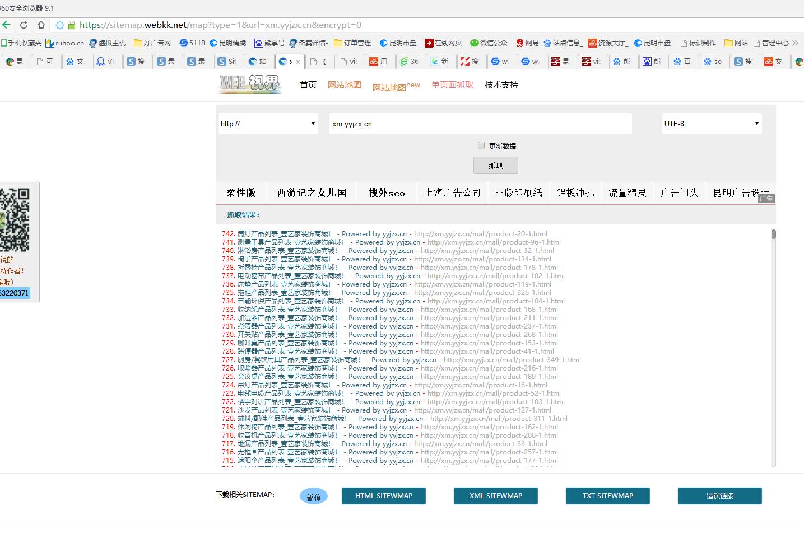Open the 技术支持 menu item
Screen dimensions: 804x539
coord(501,85)
